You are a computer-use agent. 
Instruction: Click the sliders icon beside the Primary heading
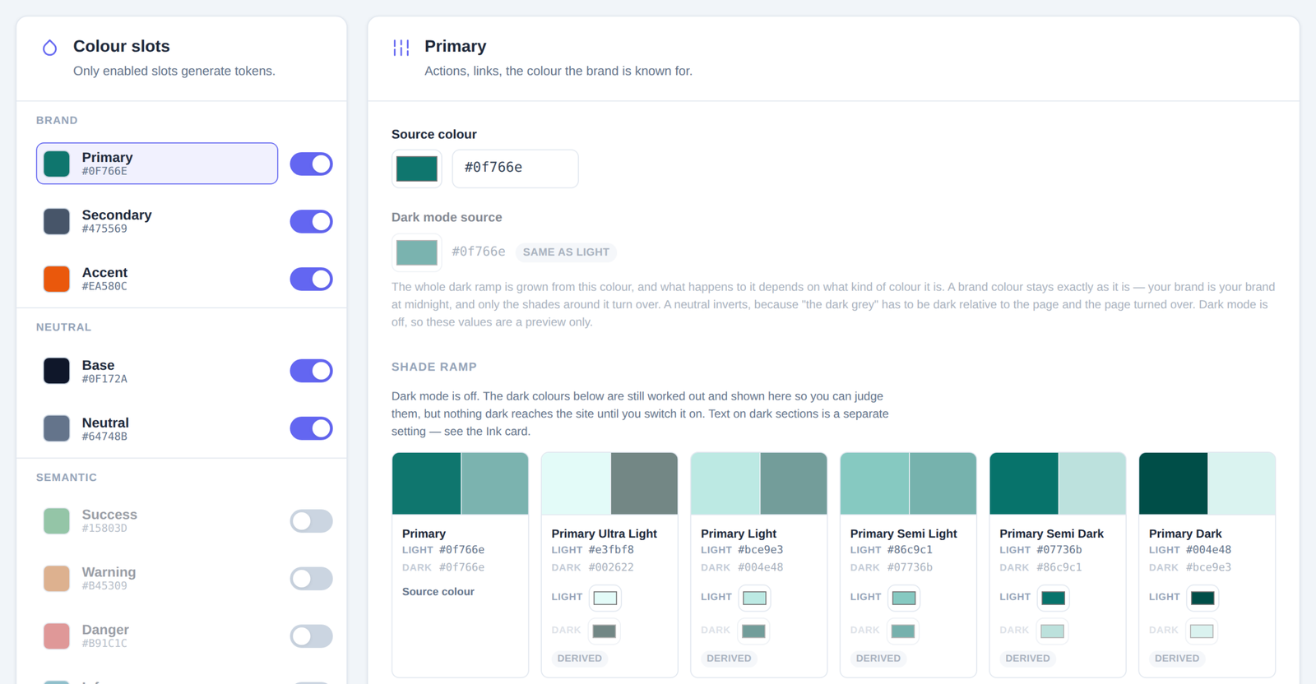401,48
